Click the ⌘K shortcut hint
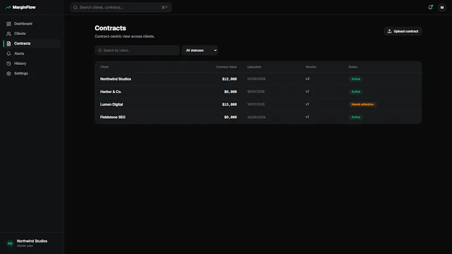 click(x=164, y=7)
